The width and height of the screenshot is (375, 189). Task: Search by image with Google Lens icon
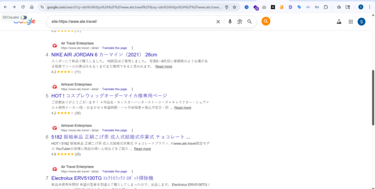pyautogui.click(x=240, y=22)
